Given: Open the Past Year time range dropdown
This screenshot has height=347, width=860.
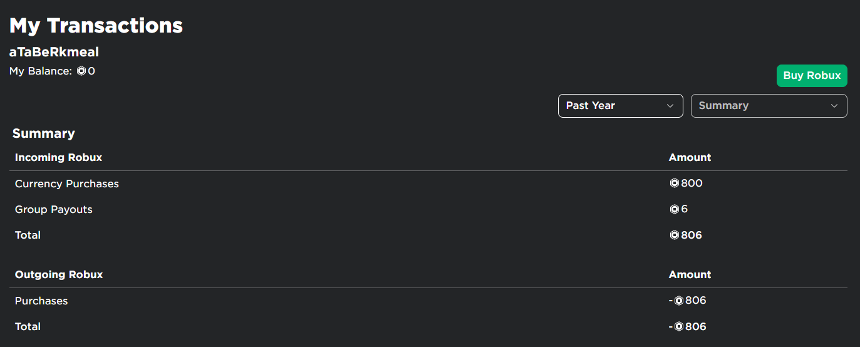Looking at the screenshot, I should [620, 106].
